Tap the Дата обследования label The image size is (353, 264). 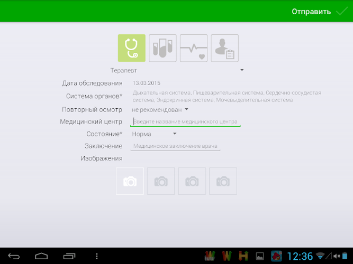click(92, 83)
